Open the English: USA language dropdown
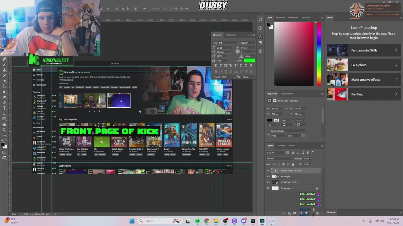The width and height of the screenshot is (403, 226). pos(224,77)
